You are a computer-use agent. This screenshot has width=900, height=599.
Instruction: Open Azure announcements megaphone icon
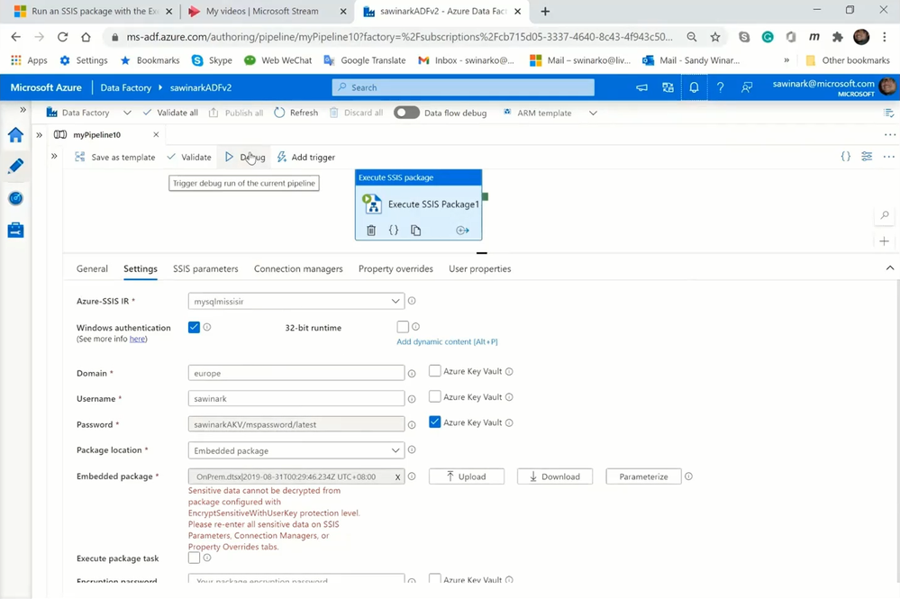click(641, 87)
